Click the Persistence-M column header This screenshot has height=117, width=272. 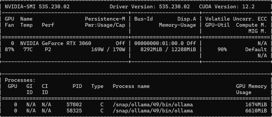pyautogui.click(x=105, y=19)
